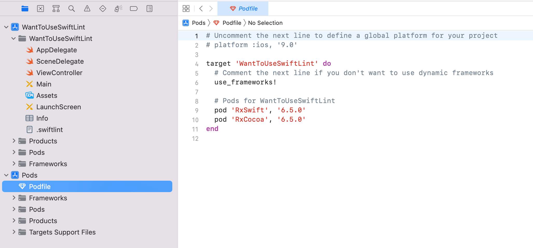Click platform :ios comment line
This screenshot has height=248, width=533.
(252, 45)
